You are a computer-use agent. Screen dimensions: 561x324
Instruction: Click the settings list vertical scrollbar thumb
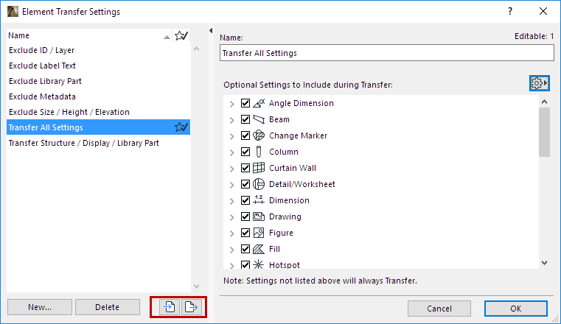coord(544,131)
